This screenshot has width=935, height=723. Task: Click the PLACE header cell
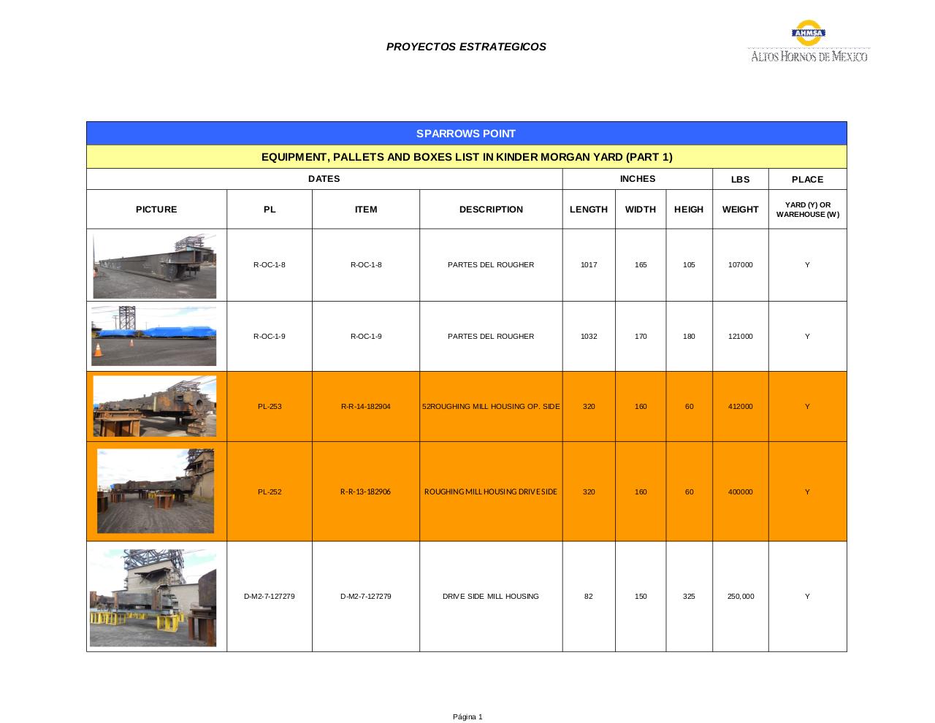[807, 179]
